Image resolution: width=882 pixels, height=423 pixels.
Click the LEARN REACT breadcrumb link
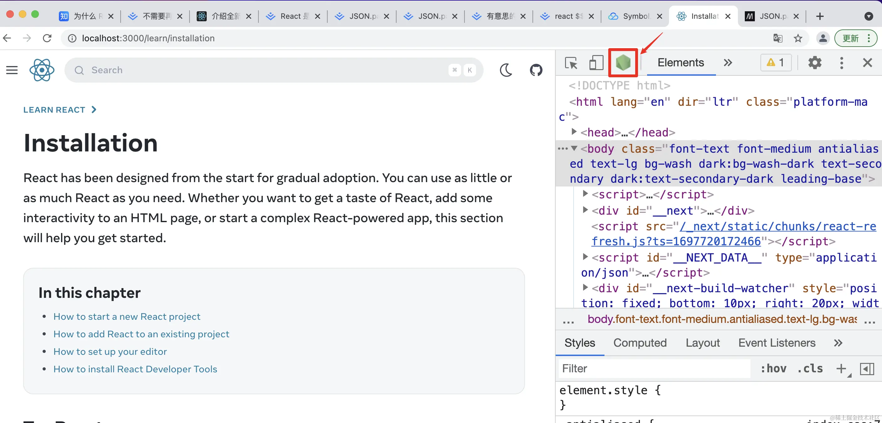click(x=54, y=110)
